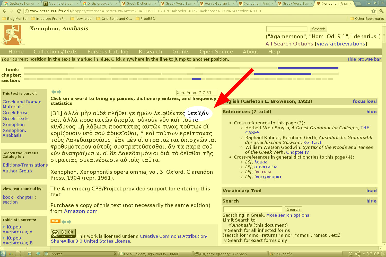386x257 pixels.
Task: Open the Blog Monitor bookmark folder
Action: pos(15,19)
